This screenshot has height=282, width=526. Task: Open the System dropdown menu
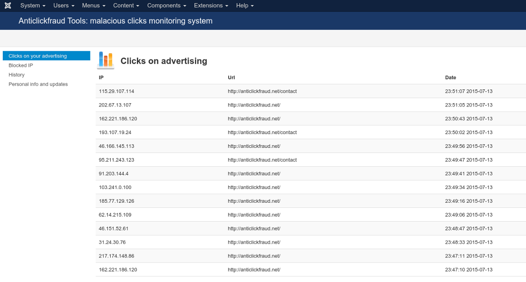tap(33, 6)
